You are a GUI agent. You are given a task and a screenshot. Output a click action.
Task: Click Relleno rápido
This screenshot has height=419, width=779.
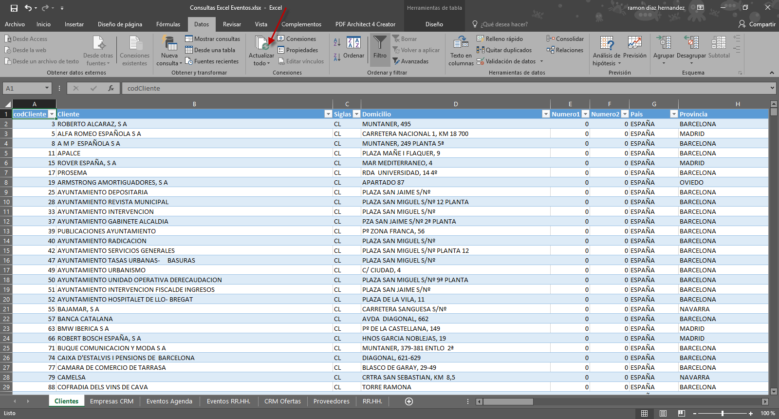[x=500, y=39]
